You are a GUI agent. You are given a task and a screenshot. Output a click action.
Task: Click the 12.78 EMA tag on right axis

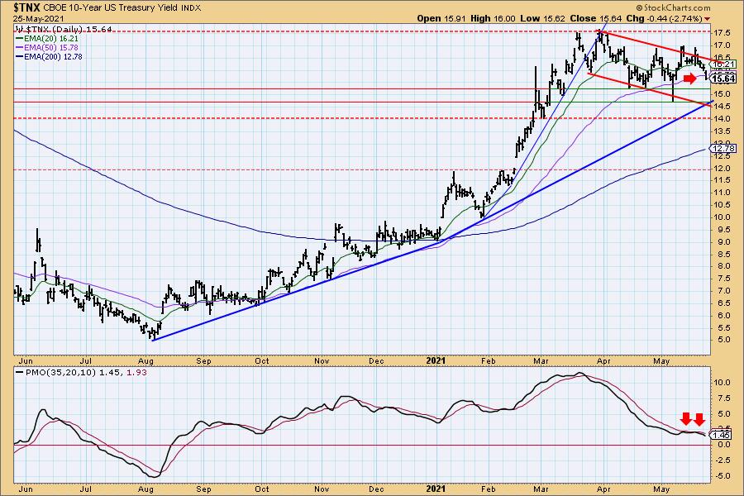723,149
